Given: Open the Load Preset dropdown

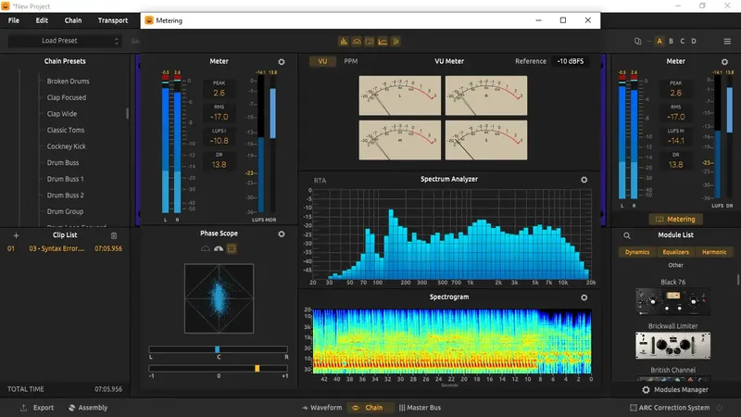Looking at the screenshot, I should (x=65, y=41).
